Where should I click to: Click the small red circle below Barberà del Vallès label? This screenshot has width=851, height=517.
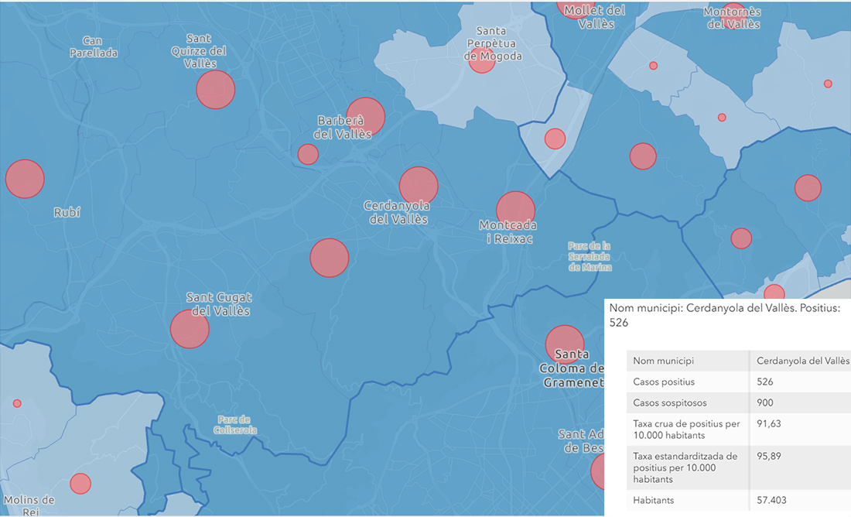(308, 154)
